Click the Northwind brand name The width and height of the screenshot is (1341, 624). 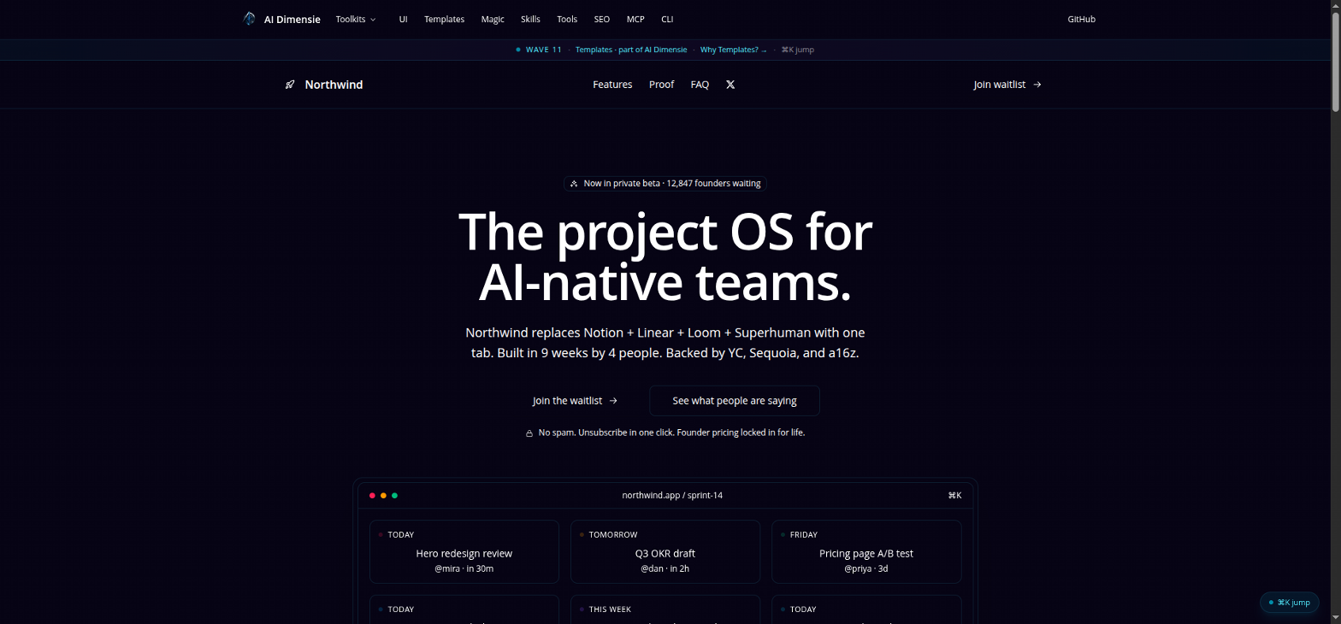tap(334, 85)
